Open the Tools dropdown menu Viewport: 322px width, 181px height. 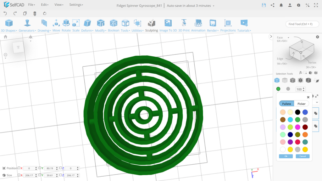[x=125, y=25]
